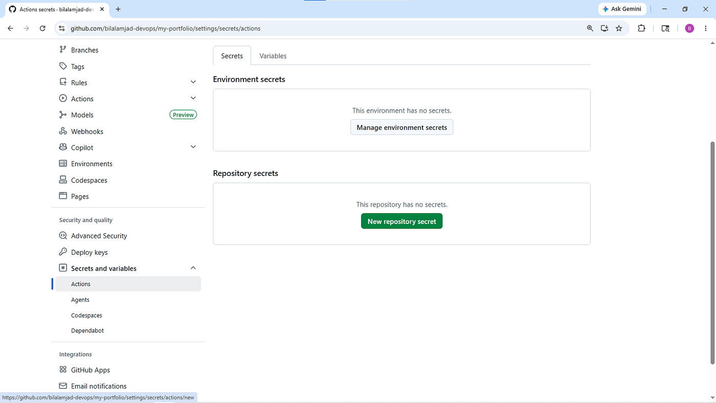Open Actions under Secrets and variables

pyautogui.click(x=128, y=284)
